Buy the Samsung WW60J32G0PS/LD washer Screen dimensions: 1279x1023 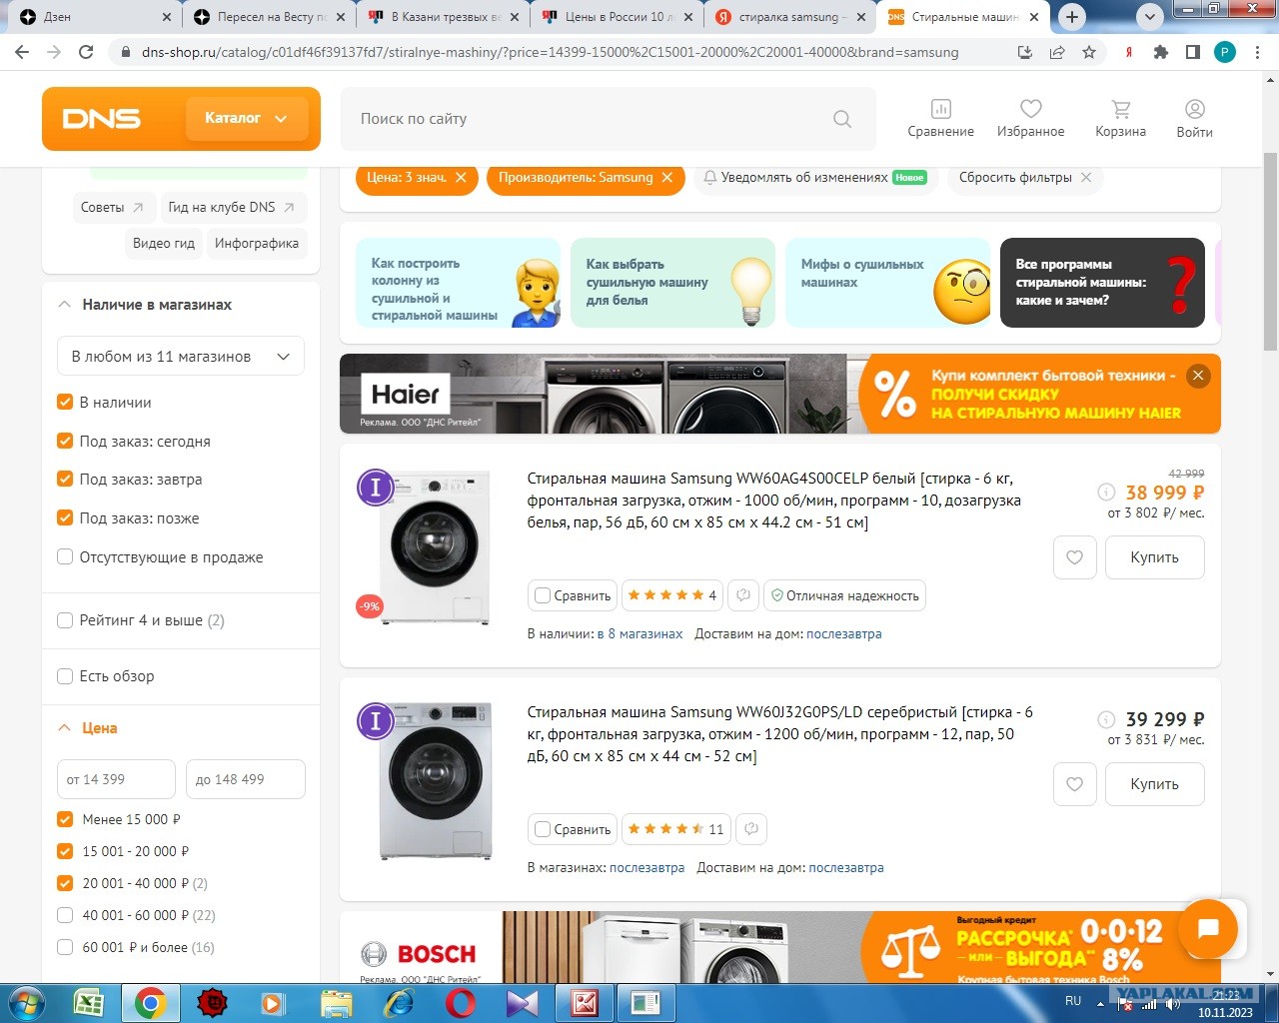[1154, 784]
